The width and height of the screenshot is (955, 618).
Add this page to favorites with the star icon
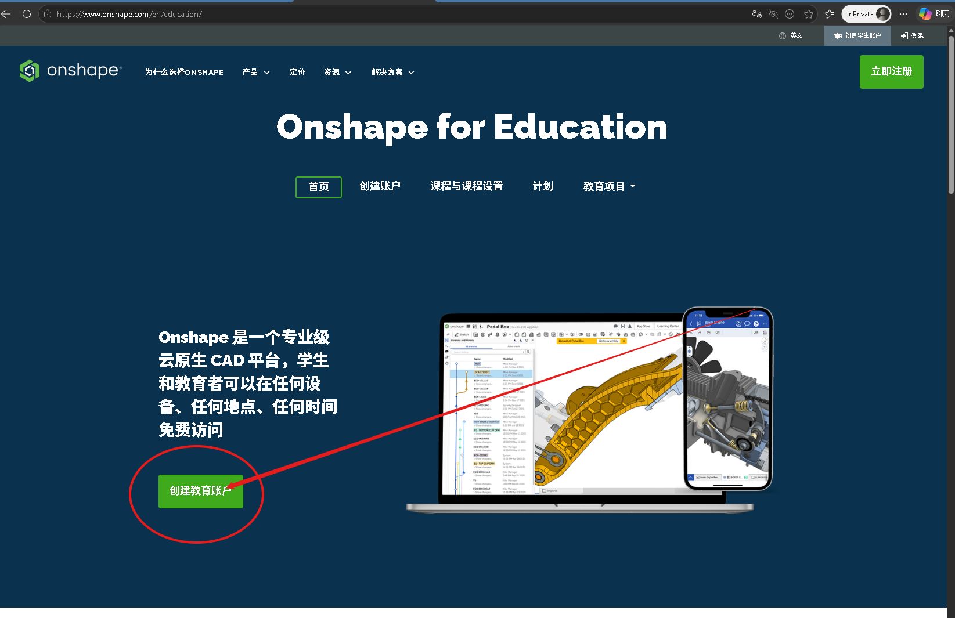click(x=809, y=14)
